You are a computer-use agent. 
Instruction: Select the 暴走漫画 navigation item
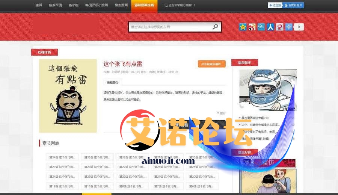[121, 5]
